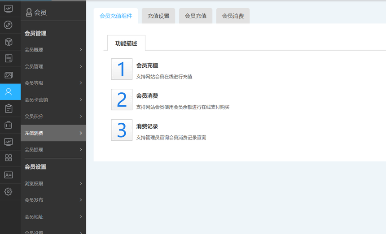Click the number 1 tile
The width and height of the screenshot is (386, 234).
coord(122,69)
